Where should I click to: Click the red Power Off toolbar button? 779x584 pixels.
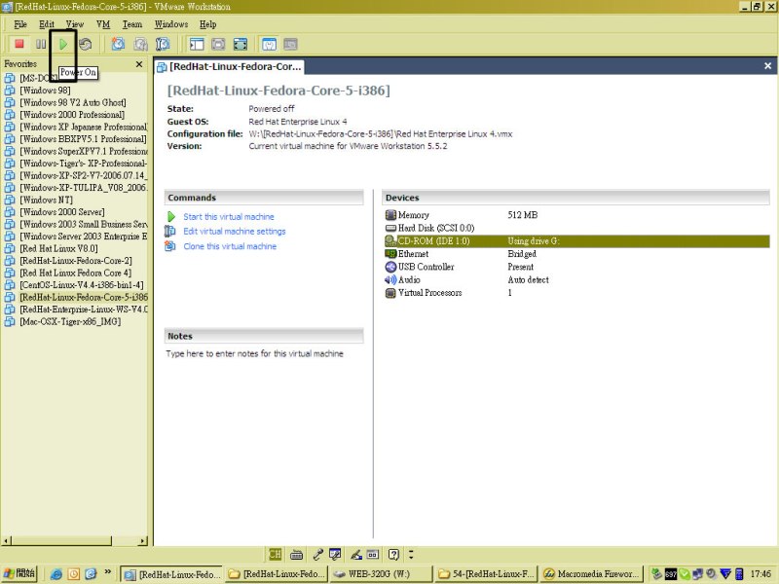click(x=19, y=44)
